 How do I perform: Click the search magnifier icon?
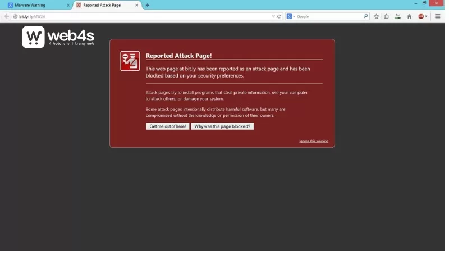pos(366,16)
